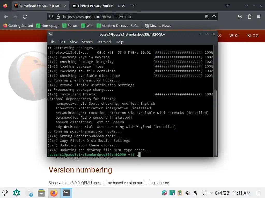Open WIKI in QEMU site navigation
This screenshot has height=198, width=265.
[234, 36]
